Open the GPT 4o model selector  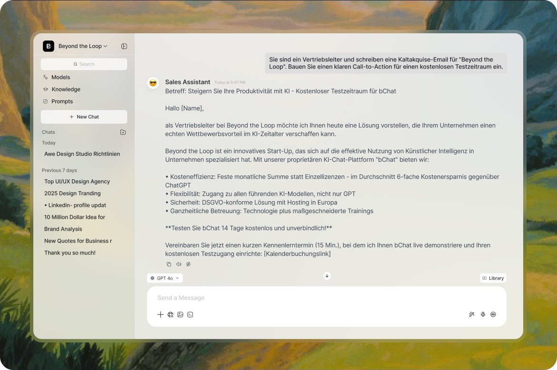165,278
